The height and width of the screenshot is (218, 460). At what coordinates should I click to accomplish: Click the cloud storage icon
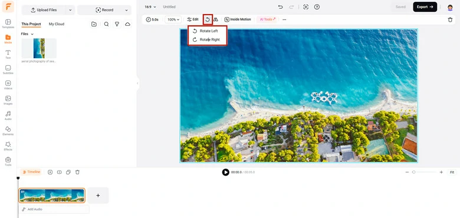click(x=127, y=24)
